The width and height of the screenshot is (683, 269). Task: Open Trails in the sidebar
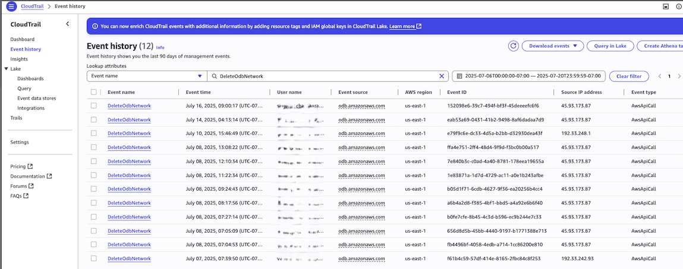point(16,118)
